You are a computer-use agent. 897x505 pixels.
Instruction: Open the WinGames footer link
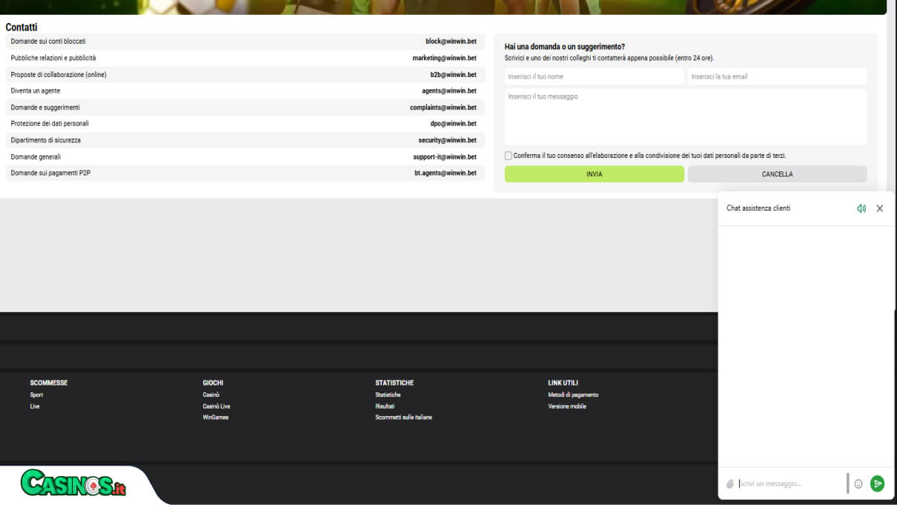[216, 417]
